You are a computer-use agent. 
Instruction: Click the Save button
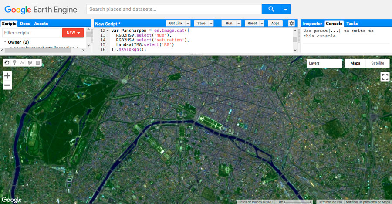201,23
